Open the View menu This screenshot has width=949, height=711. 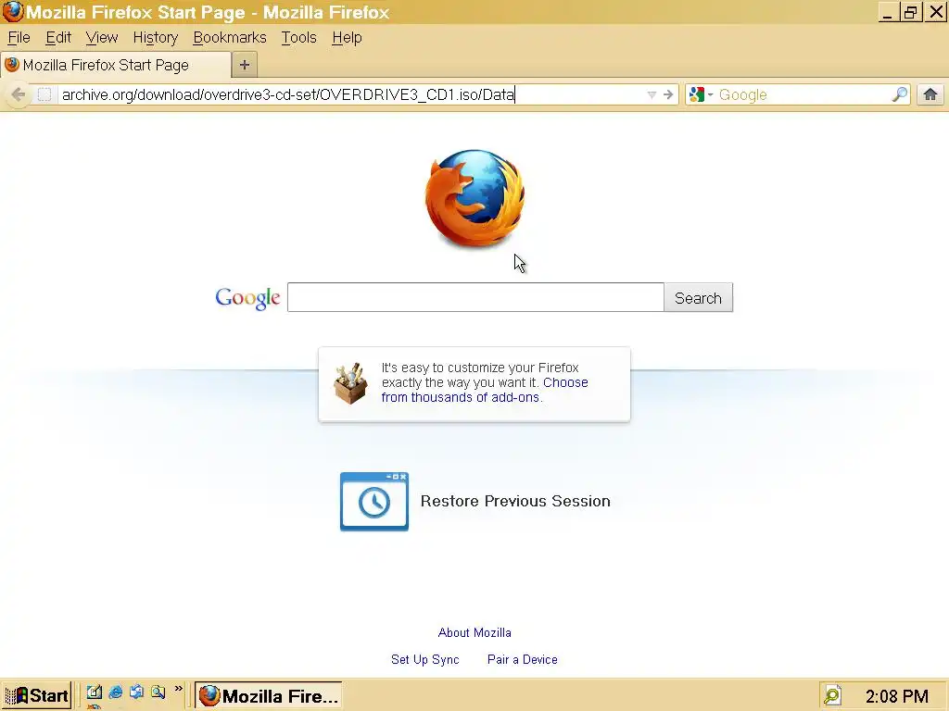point(102,37)
